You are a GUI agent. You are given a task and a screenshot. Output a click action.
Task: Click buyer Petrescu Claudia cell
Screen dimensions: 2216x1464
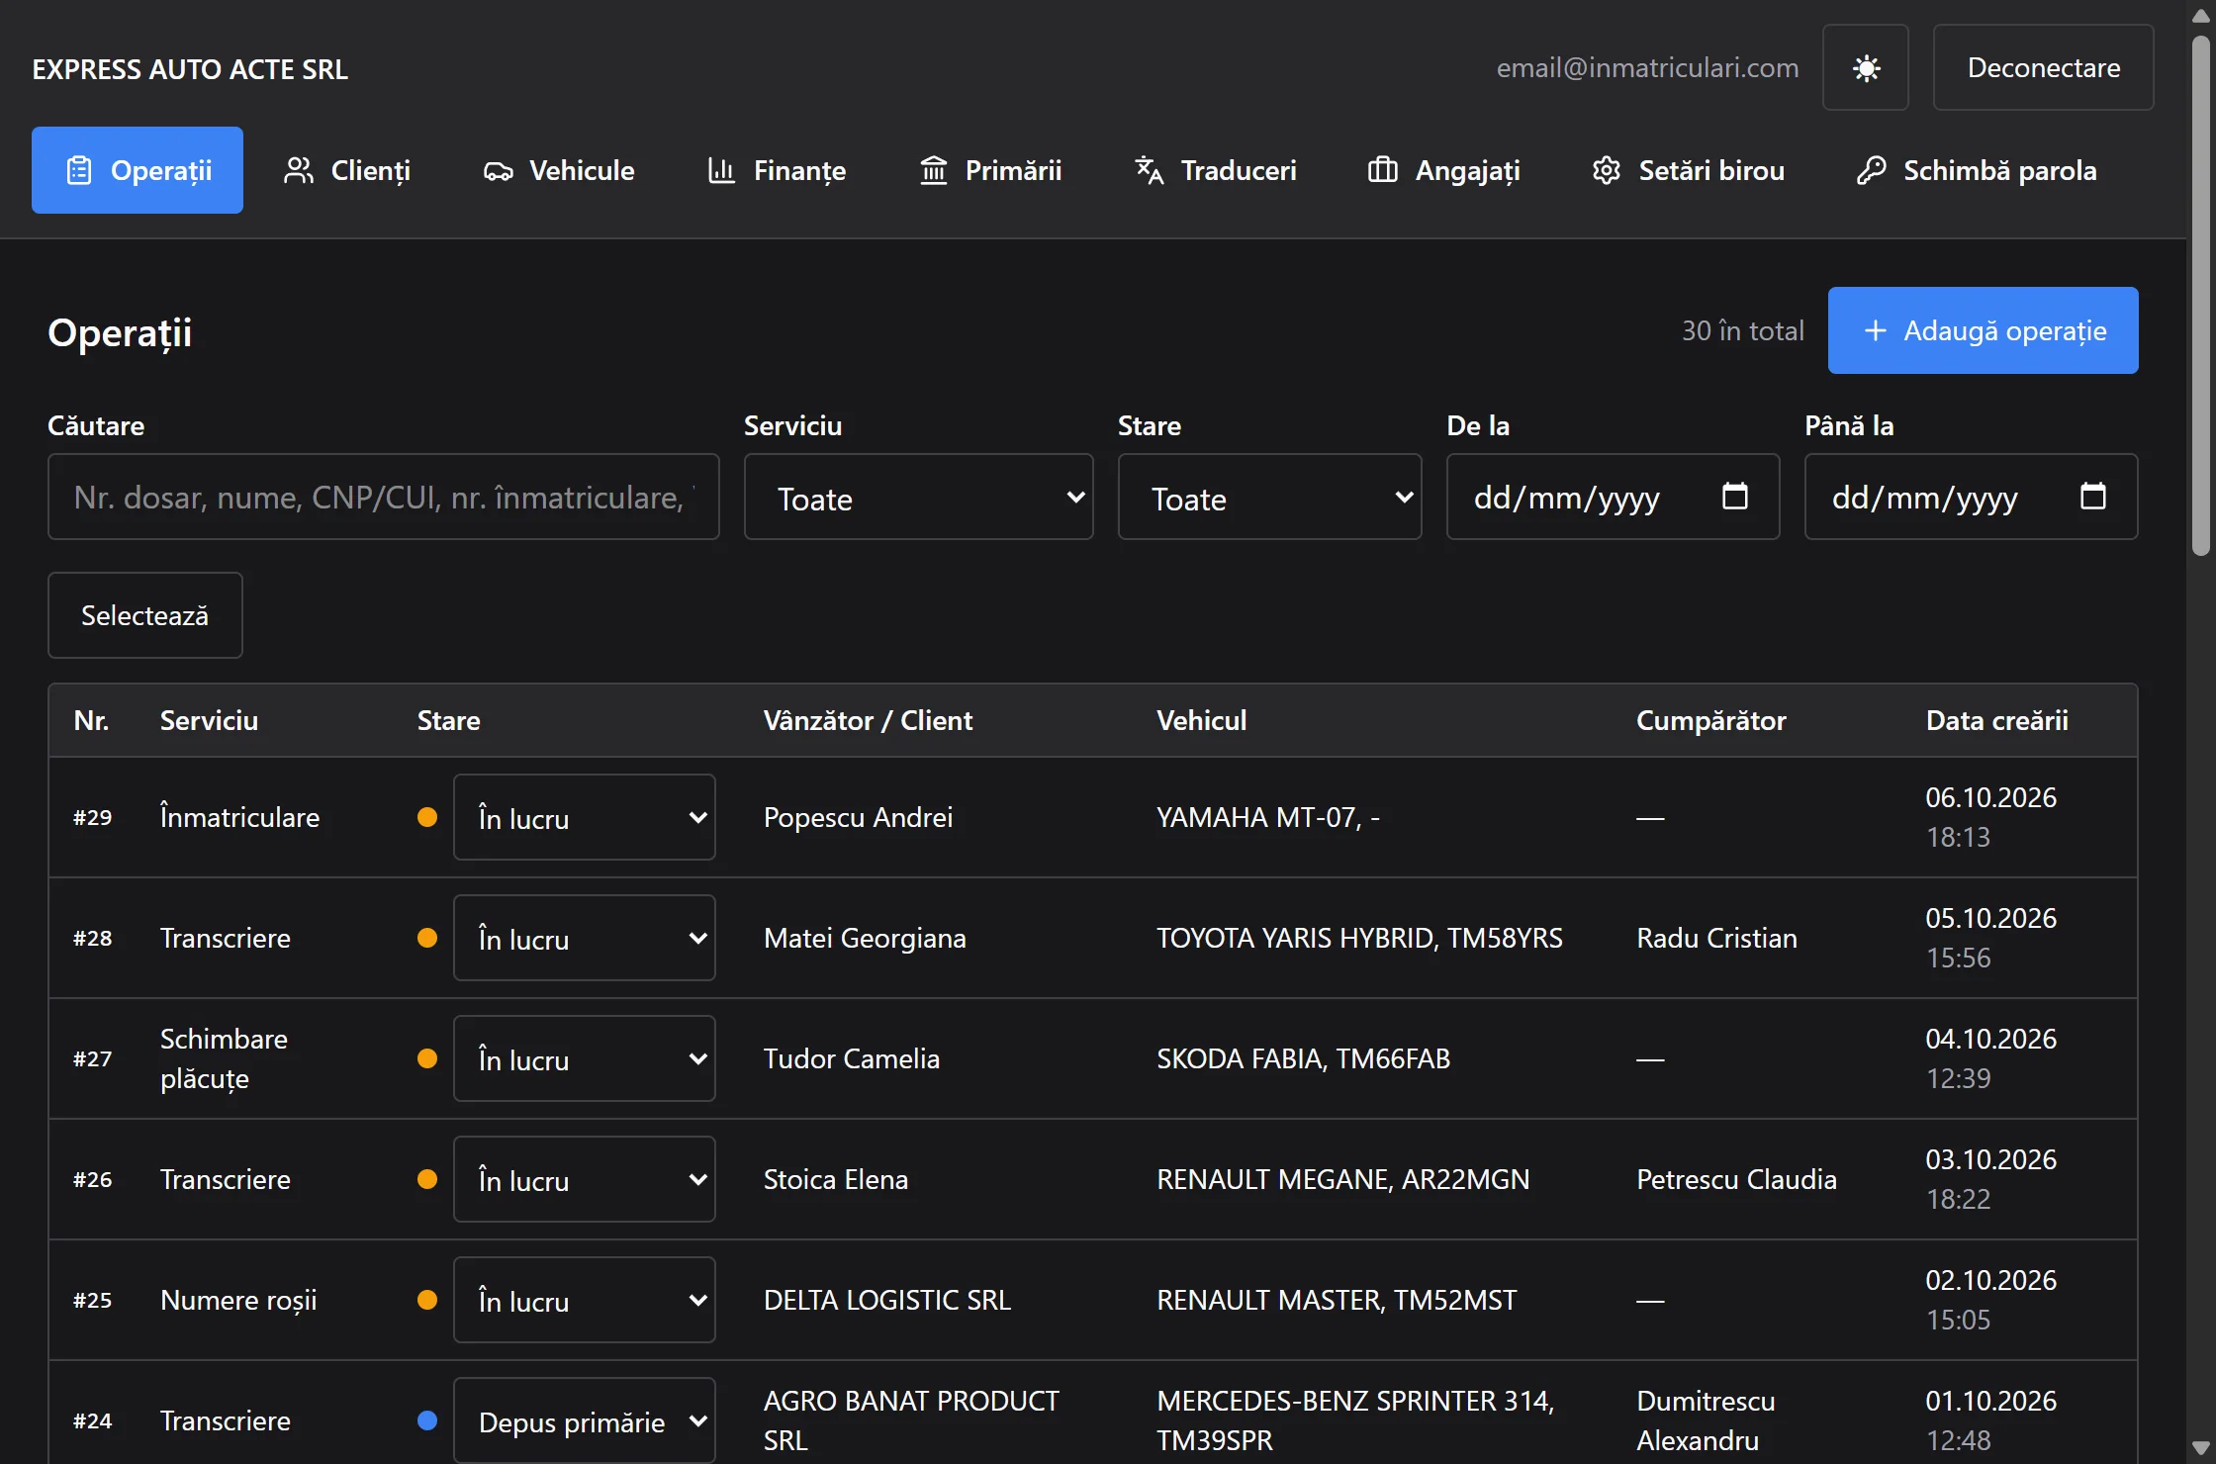pyautogui.click(x=1736, y=1179)
